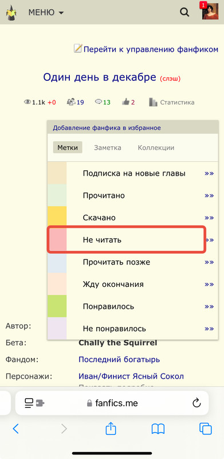The image size is (224, 459).
Task: Click the views eye icon
Action: 27,102
